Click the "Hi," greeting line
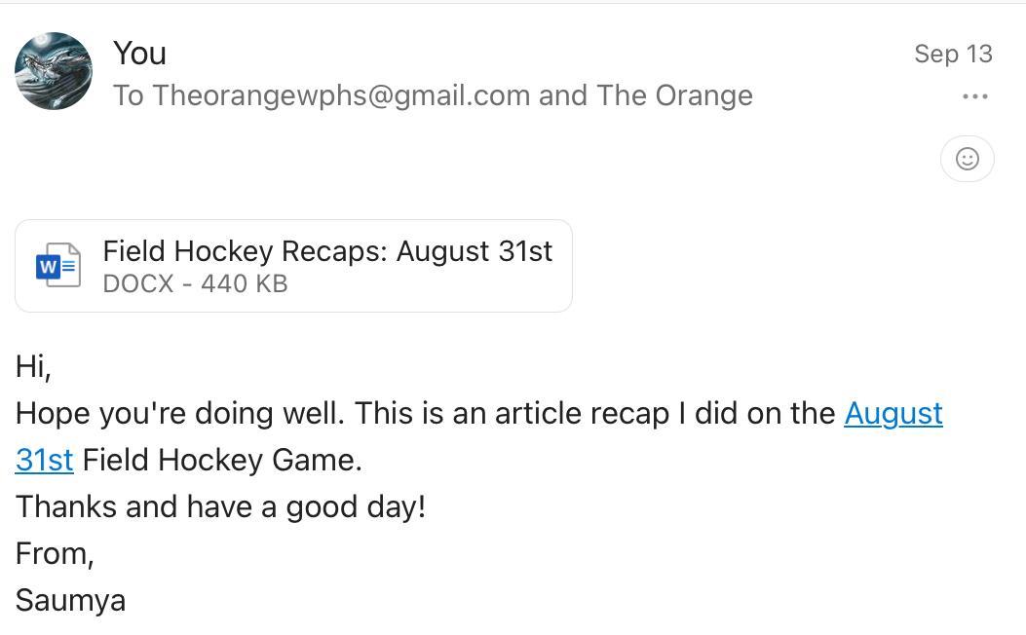Screen dimensions: 1026x635 point(33,367)
